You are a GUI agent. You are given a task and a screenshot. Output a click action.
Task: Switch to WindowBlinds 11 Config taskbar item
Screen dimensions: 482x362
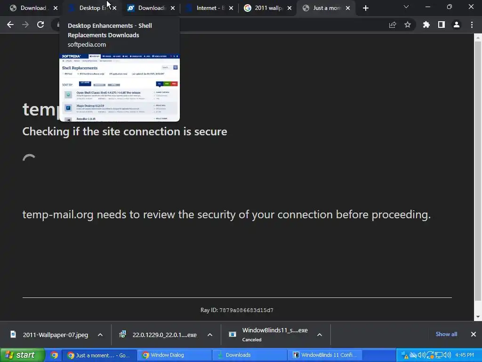tap(324, 355)
